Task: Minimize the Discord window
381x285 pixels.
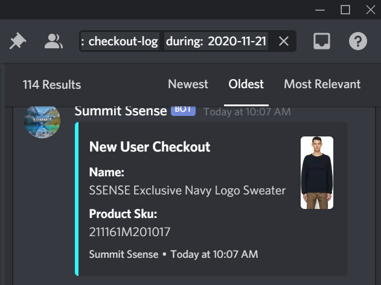Action: tap(320, 10)
